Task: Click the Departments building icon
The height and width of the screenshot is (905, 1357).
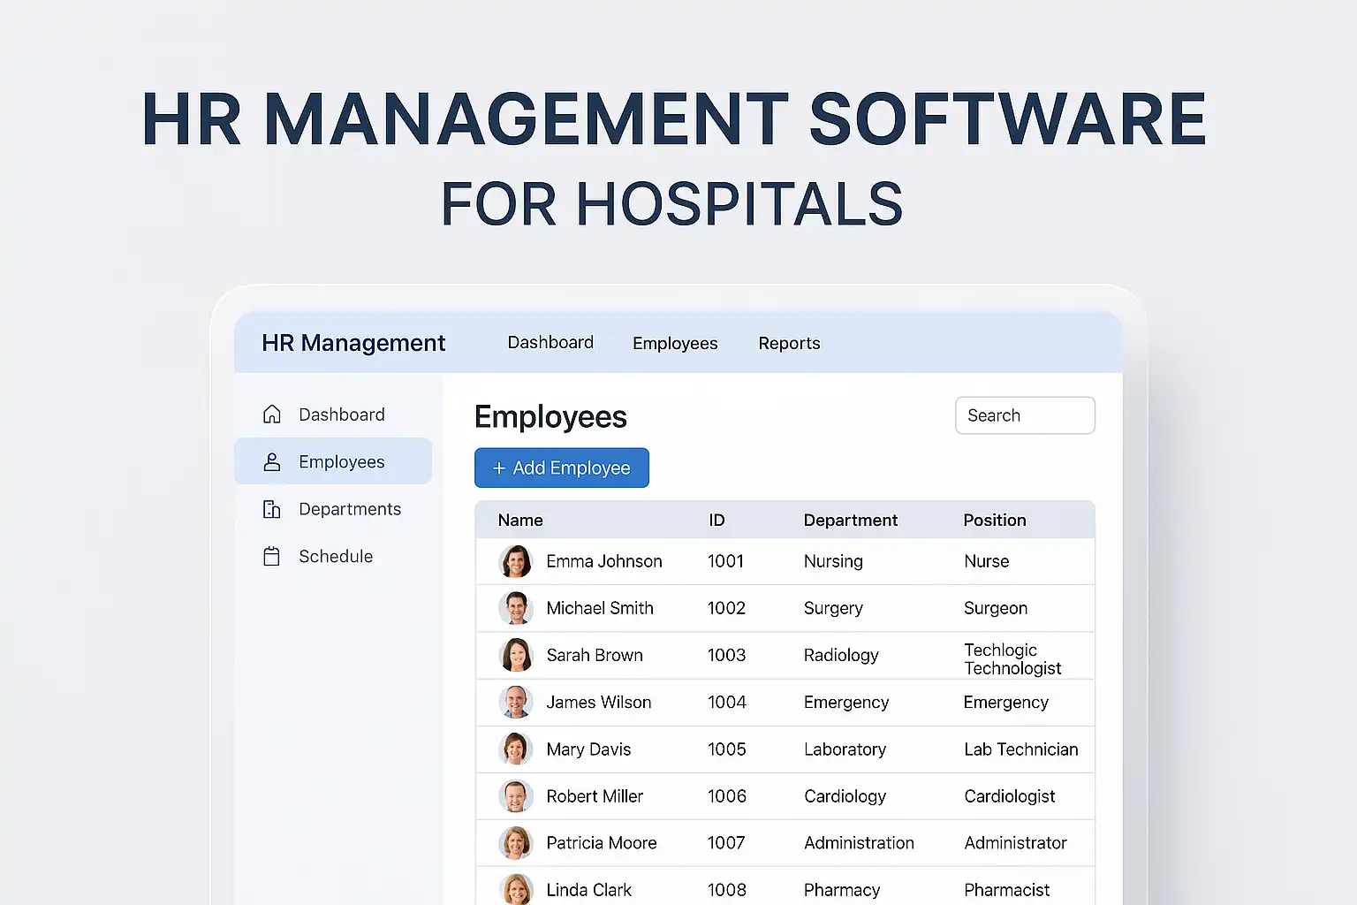Action: [272, 509]
